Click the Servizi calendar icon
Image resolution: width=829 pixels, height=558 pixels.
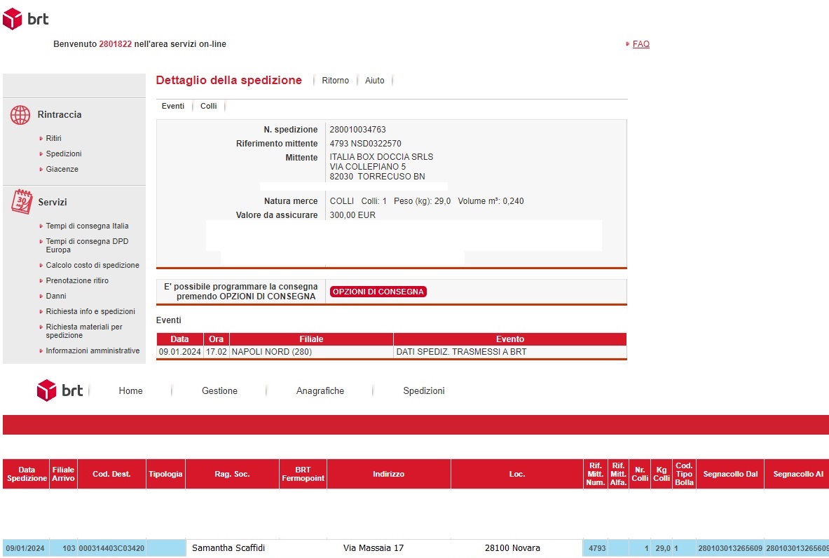pyautogui.click(x=22, y=202)
